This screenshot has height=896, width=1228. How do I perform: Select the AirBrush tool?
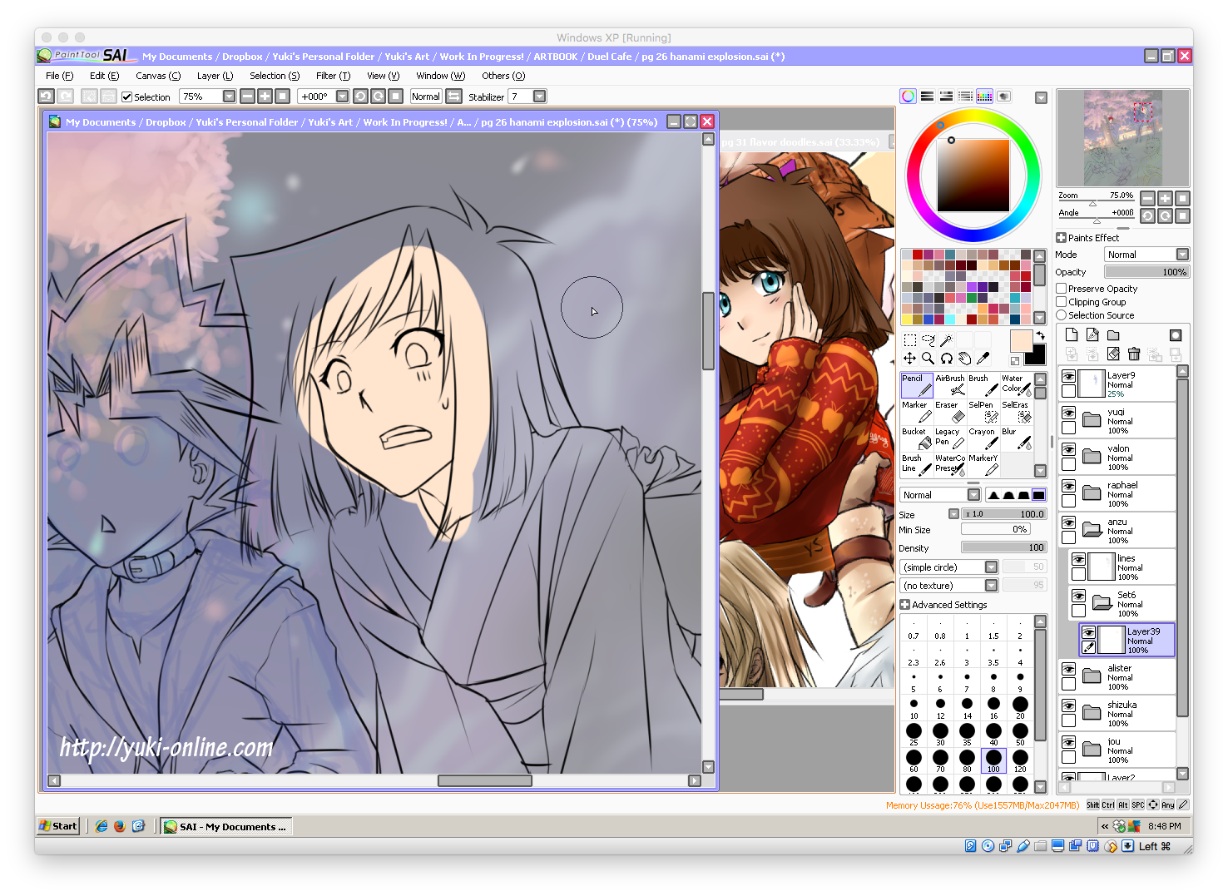tap(950, 384)
